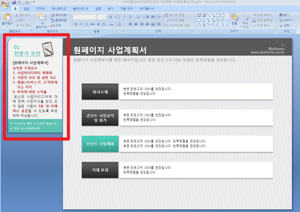Select the Freeform scribble shape
Image resolution: width=300 pixels, height=212 pixels.
(x=204, y=25)
